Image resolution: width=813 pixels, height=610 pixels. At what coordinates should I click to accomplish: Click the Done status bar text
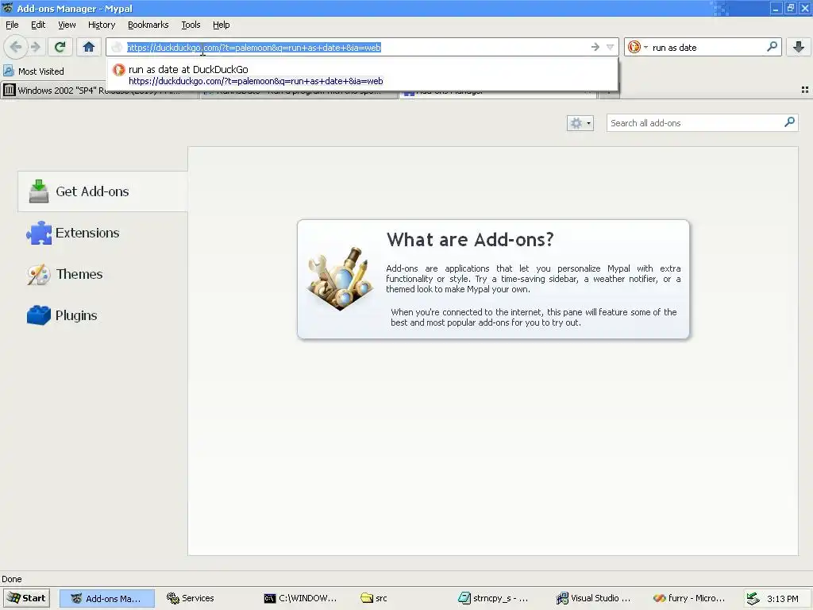pyautogui.click(x=11, y=579)
